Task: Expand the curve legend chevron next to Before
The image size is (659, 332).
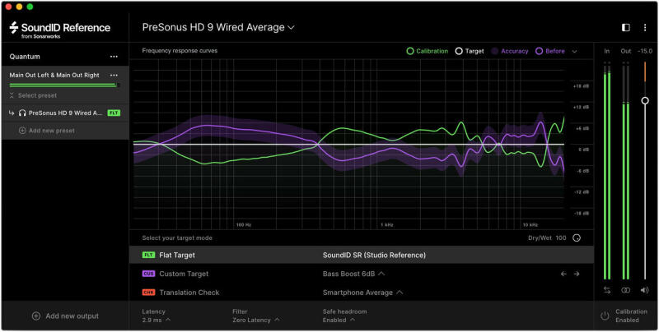Action: point(574,52)
